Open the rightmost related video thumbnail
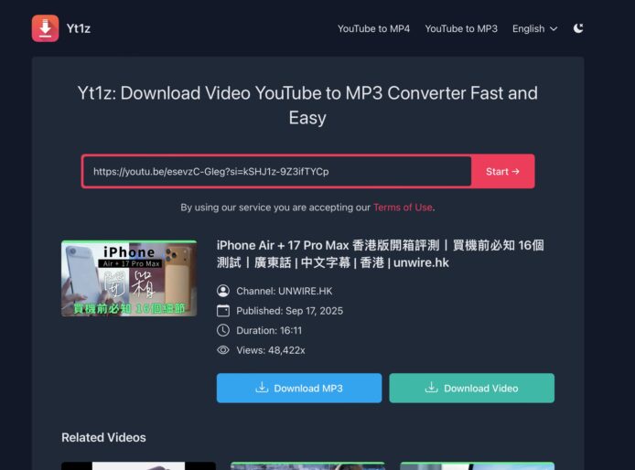This screenshot has height=470, width=635. click(x=477, y=465)
